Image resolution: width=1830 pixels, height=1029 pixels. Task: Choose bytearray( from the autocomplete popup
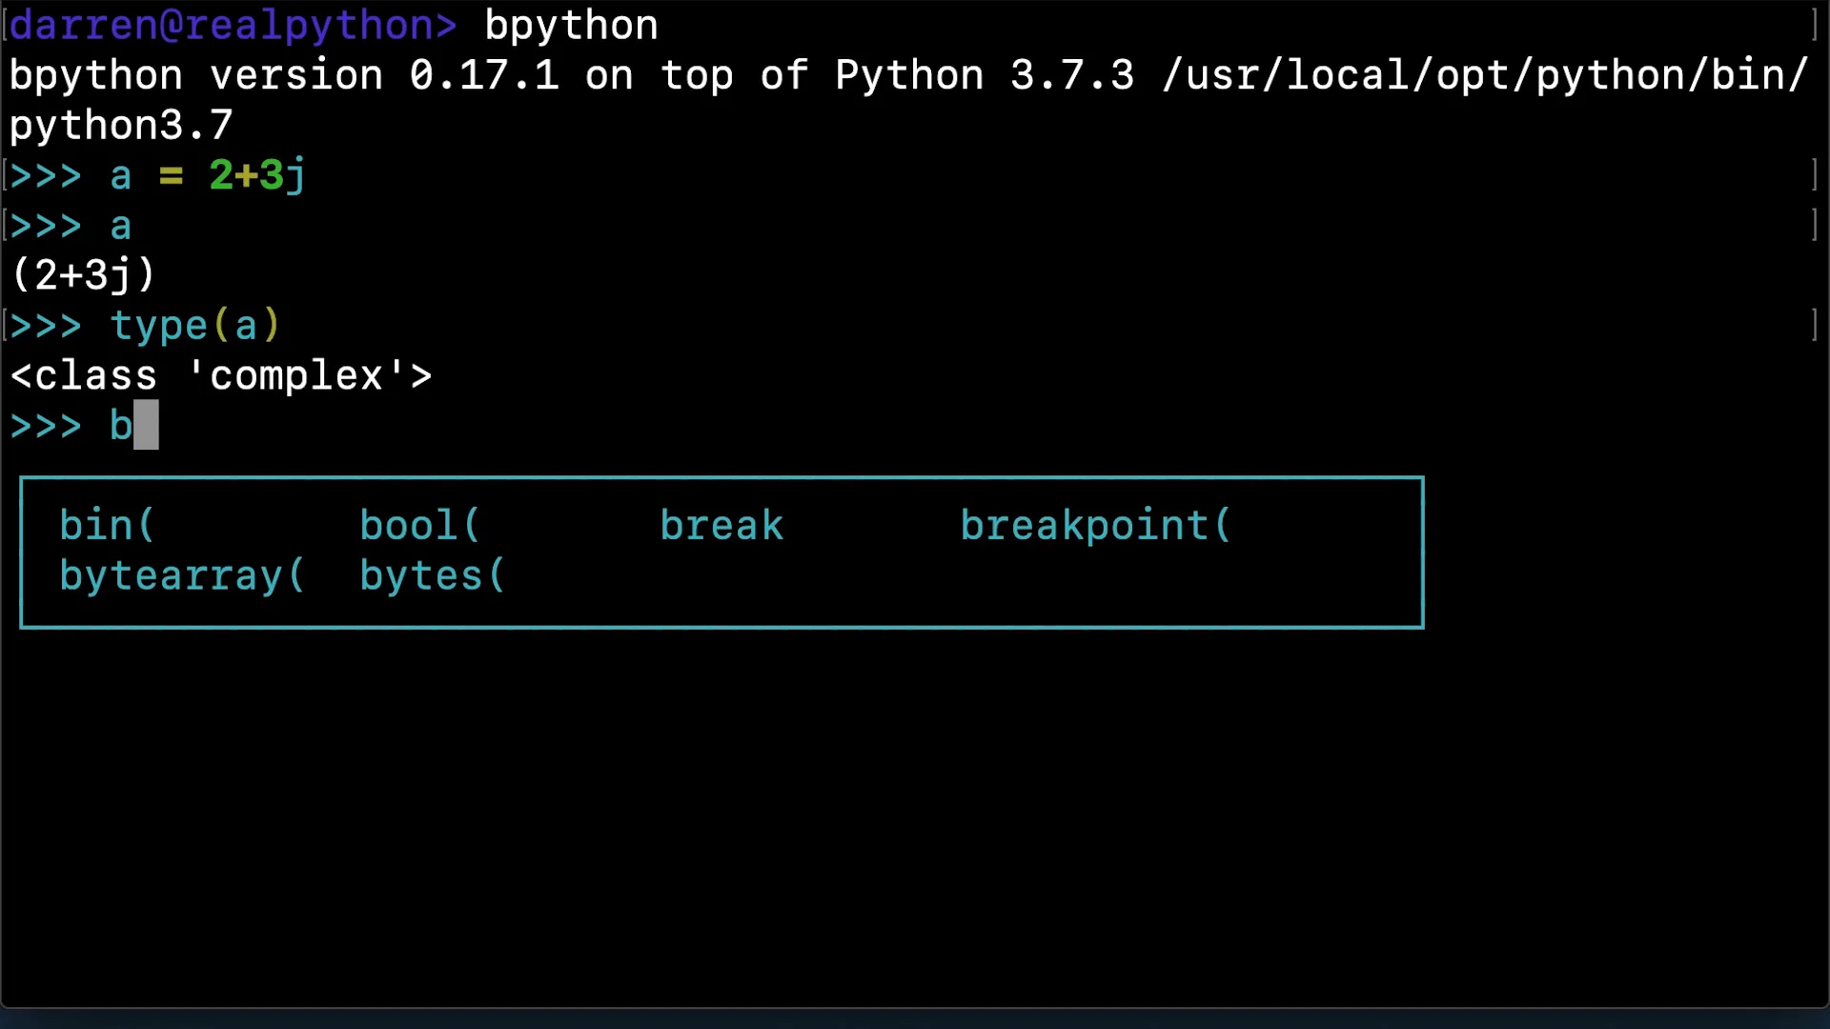181,575
